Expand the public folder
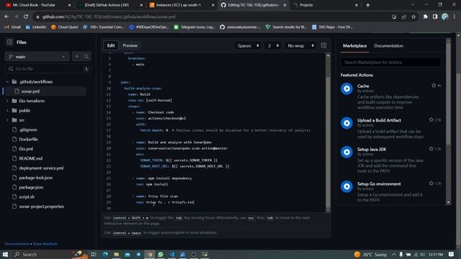Screen dimensions: 461x259 pyautogui.click(x=7, y=110)
